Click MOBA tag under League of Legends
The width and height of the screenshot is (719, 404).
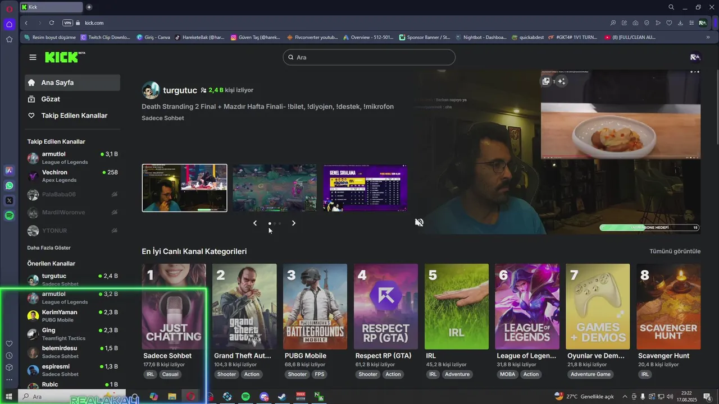(507, 374)
